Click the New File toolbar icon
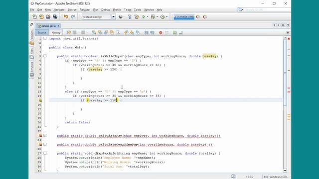319x179 pixels. [x=34, y=17]
